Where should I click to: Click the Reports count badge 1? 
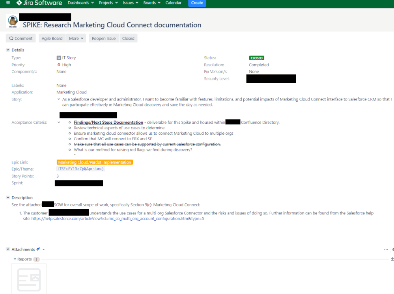point(36,259)
